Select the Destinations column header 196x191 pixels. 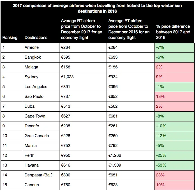point(36,38)
